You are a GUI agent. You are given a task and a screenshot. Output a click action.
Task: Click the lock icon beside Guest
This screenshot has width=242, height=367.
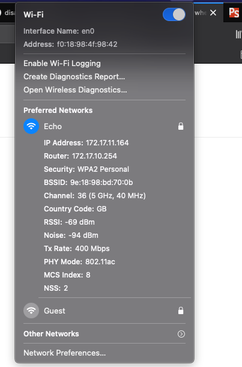(181, 311)
